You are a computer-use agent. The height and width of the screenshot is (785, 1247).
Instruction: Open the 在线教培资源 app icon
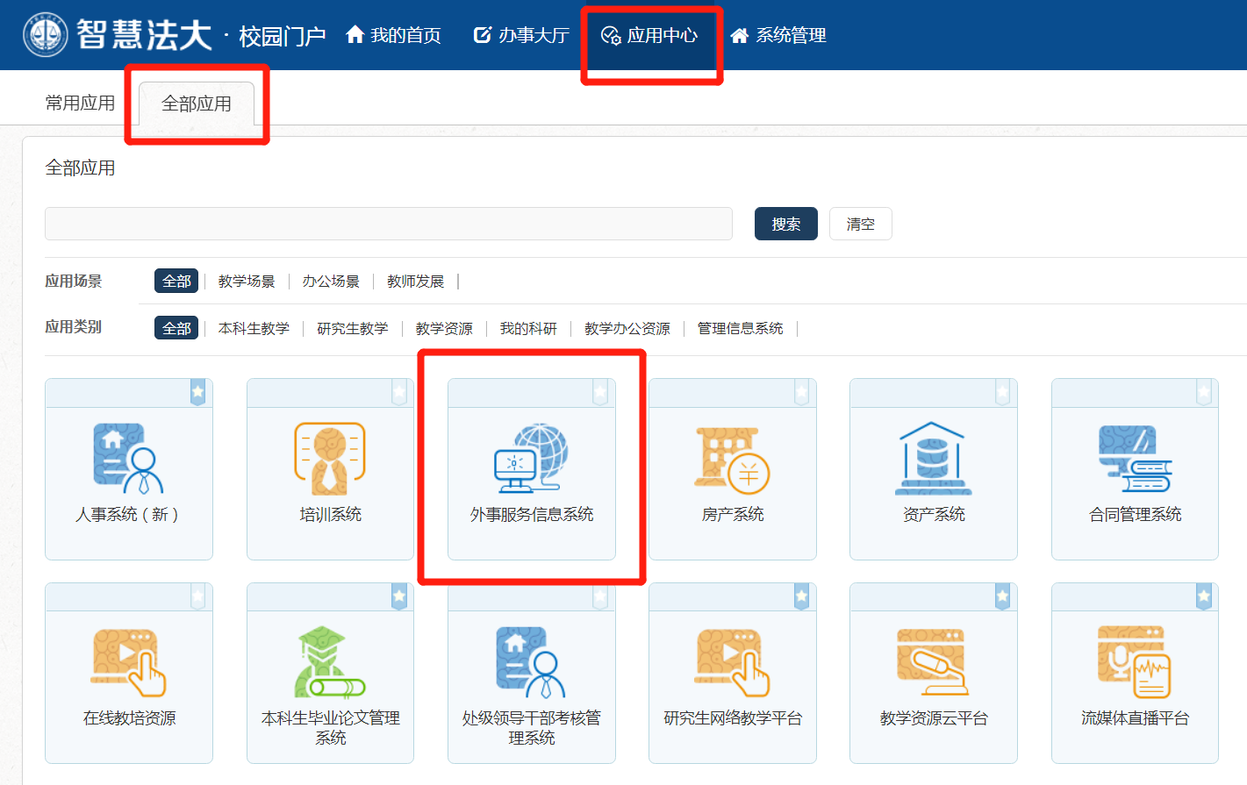coord(128,662)
